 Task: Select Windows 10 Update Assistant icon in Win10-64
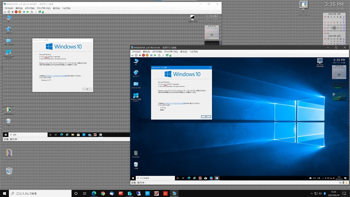(136, 97)
